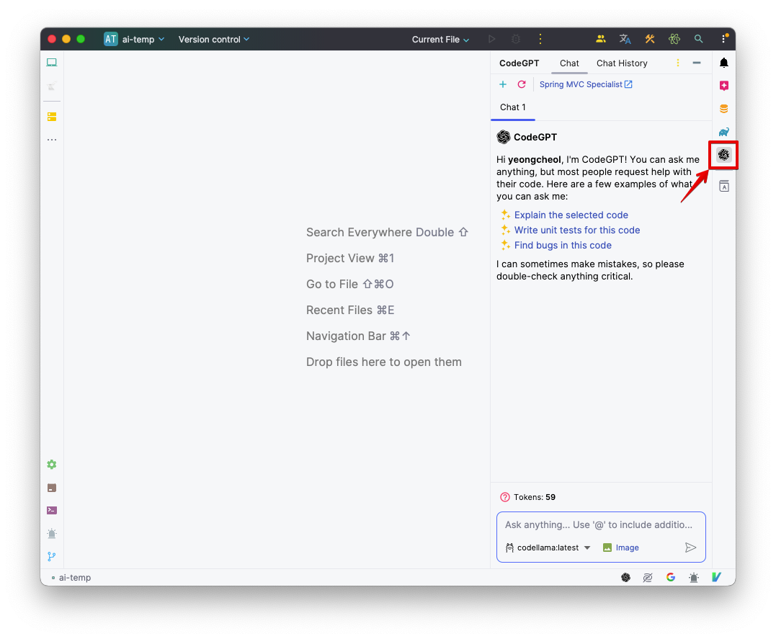Image resolution: width=776 pixels, height=639 pixels.
Task: Show more tool windows ellipsis
Action: [x=51, y=140]
